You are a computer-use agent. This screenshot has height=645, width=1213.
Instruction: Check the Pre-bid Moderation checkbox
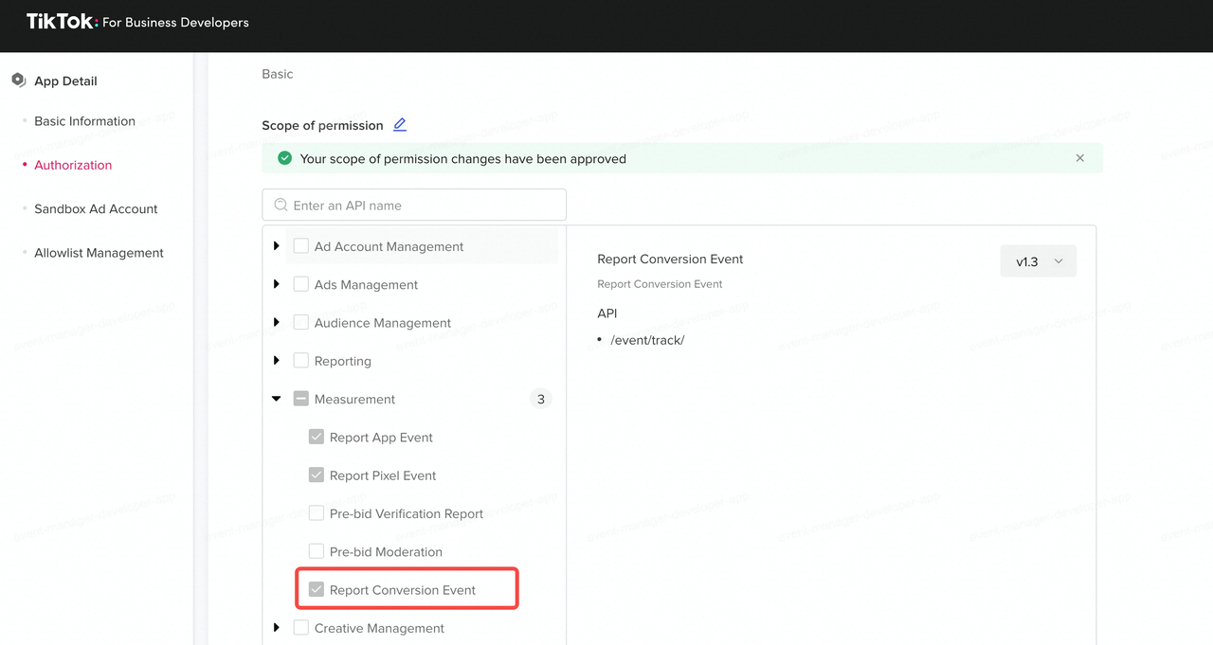(x=317, y=552)
